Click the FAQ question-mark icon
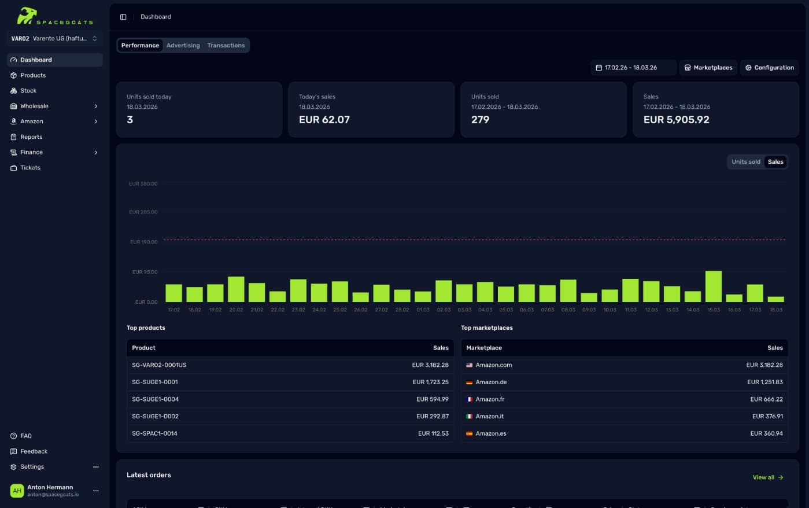Screen dimensions: 809x508 [x=13, y=436]
